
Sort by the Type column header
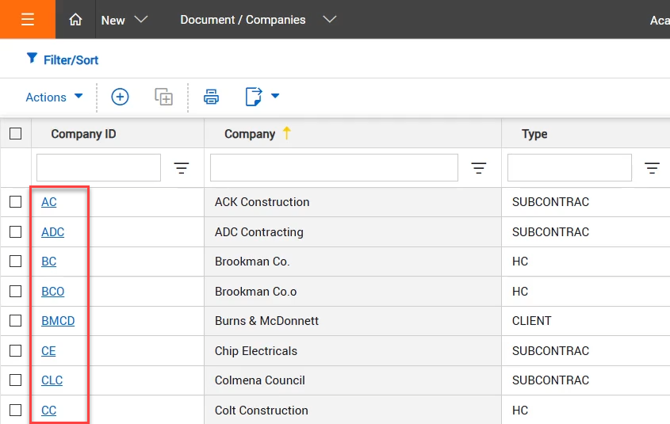tap(534, 134)
